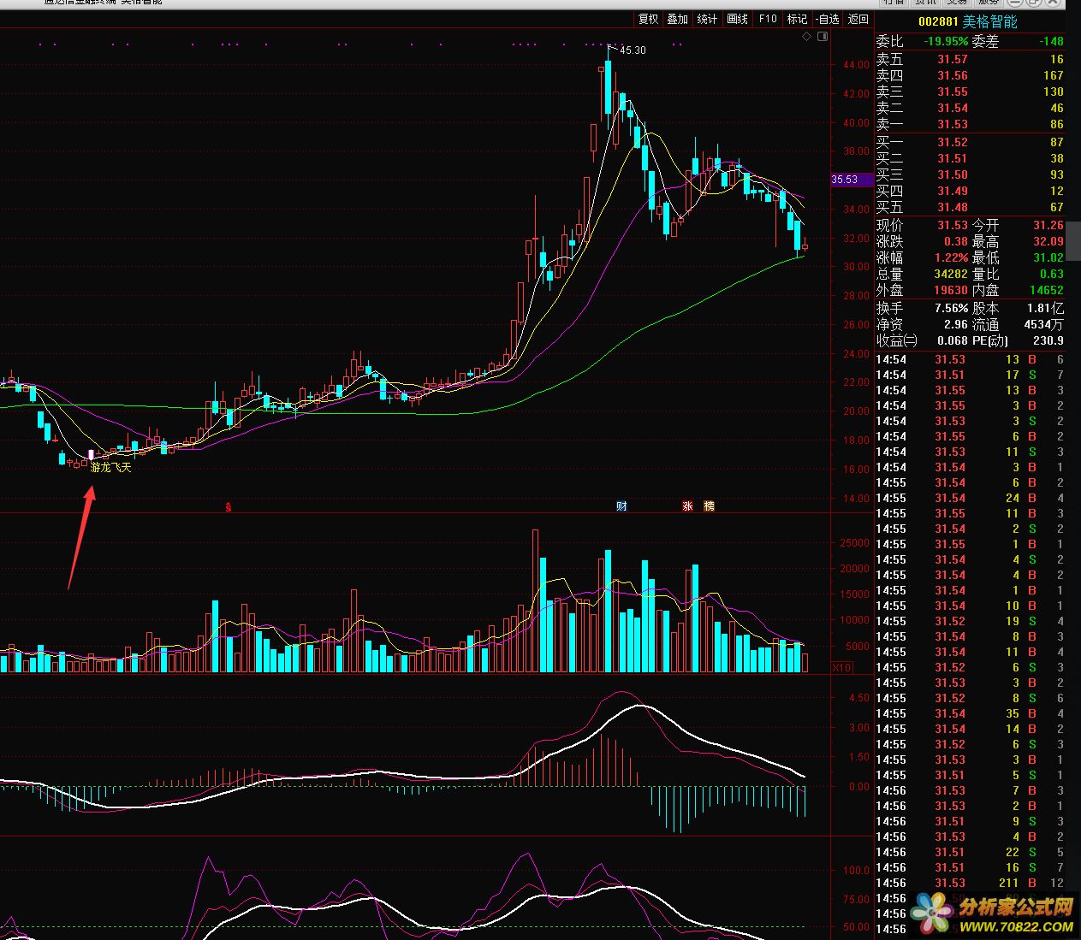Click the 涨 marker icon on chart
1081x940 pixels.
tap(687, 505)
